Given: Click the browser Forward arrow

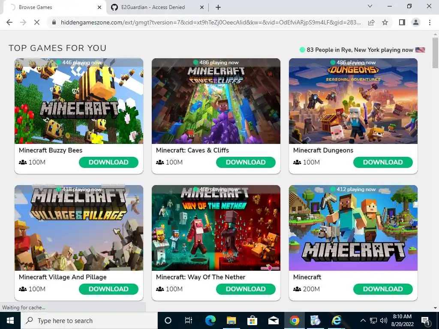Looking at the screenshot, I should tap(23, 22).
